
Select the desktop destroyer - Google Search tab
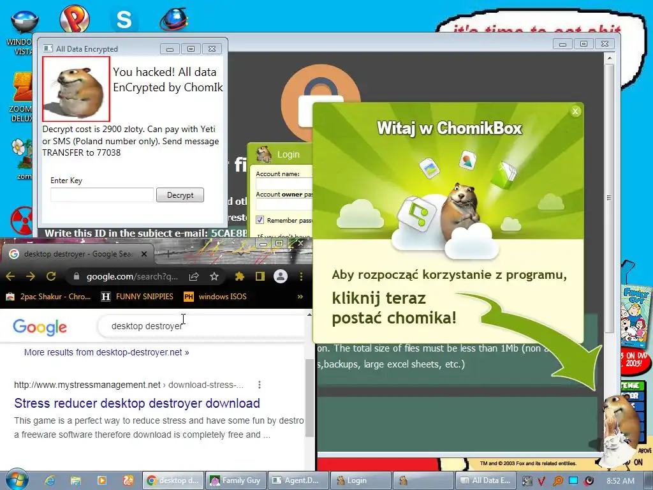click(x=77, y=254)
